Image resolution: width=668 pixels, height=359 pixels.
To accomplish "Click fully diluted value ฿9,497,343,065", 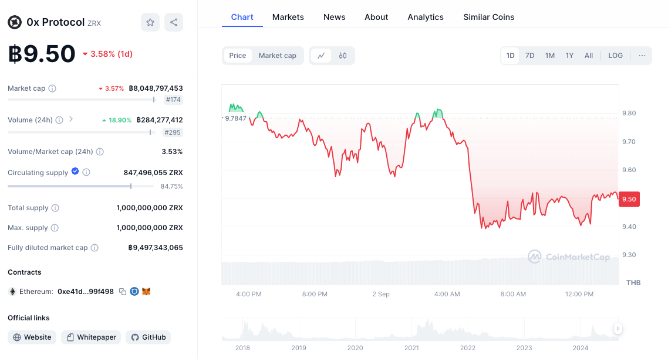I will (x=156, y=248).
